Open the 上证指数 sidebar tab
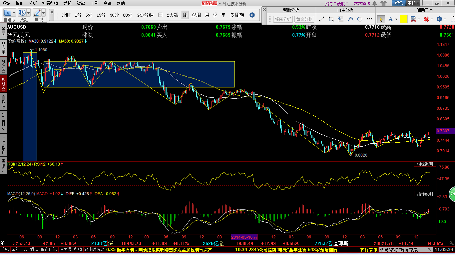This screenshot has height=255, width=455. pyautogui.click(x=3, y=145)
